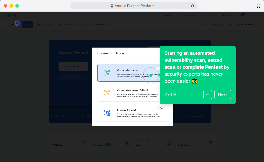The width and height of the screenshot is (264, 162).
Task: Open My Account in the top menu
Action: click(x=209, y=15)
